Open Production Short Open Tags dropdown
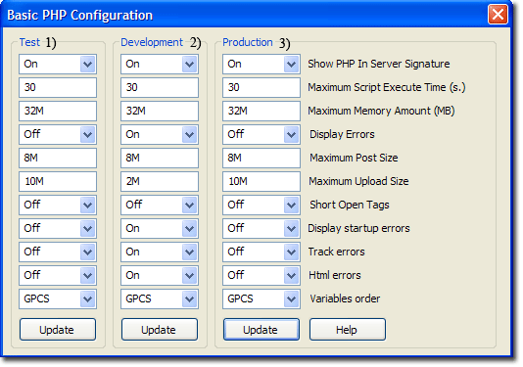Viewport: 523px width, 367px height. pyautogui.click(x=261, y=205)
